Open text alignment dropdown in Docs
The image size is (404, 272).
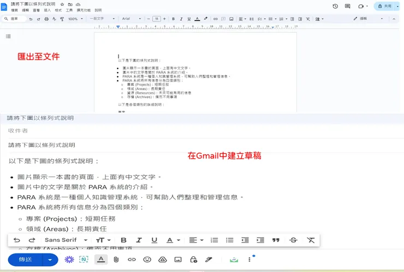pos(242,19)
